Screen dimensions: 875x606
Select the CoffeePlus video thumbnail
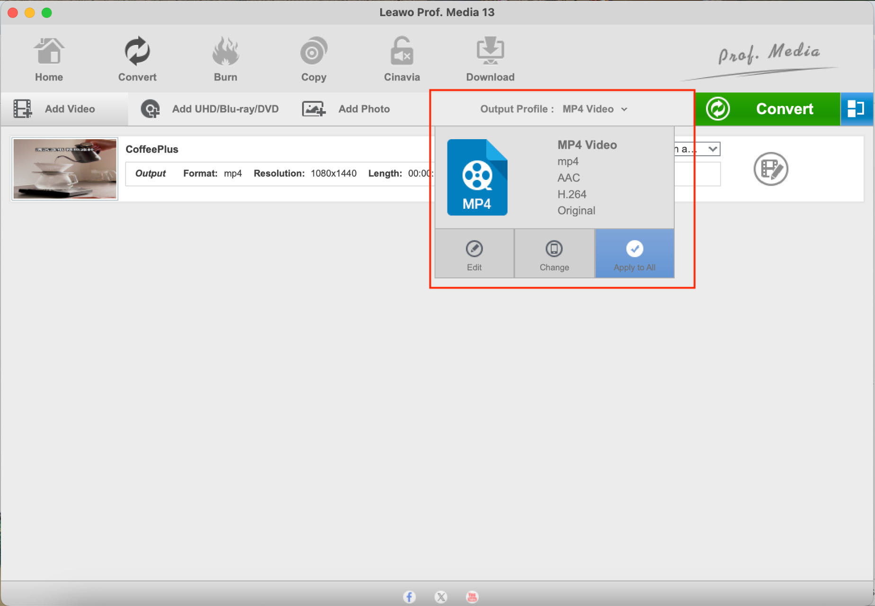tap(65, 169)
